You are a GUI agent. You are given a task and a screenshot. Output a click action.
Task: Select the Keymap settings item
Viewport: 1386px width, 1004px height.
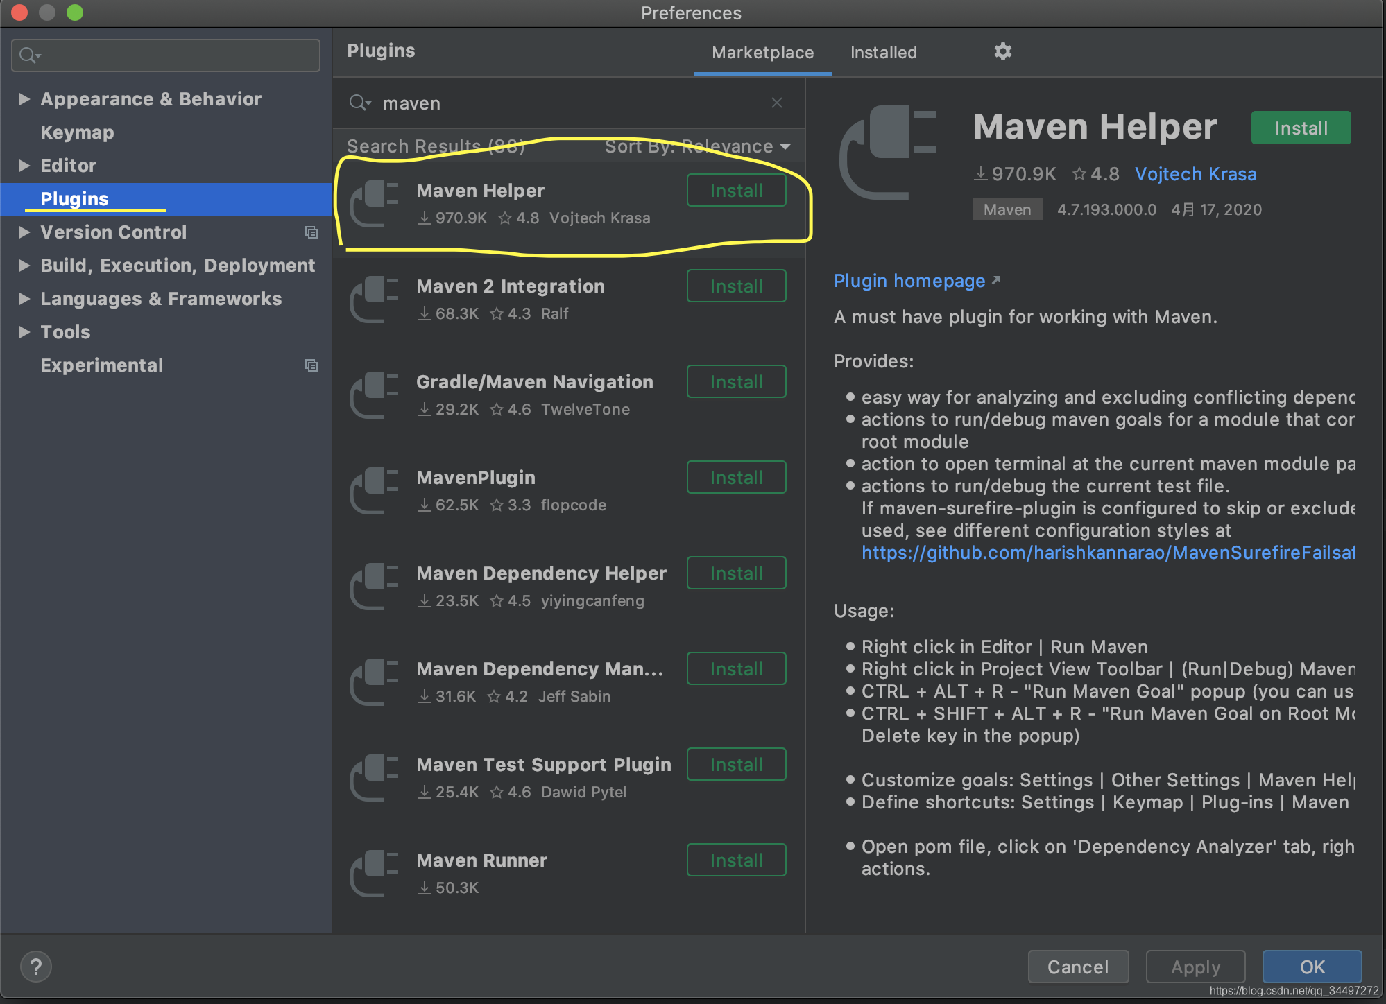point(77,132)
